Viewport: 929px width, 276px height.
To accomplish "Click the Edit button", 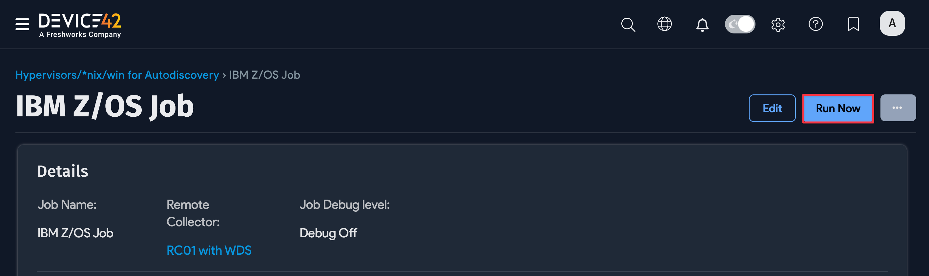I will pos(772,108).
